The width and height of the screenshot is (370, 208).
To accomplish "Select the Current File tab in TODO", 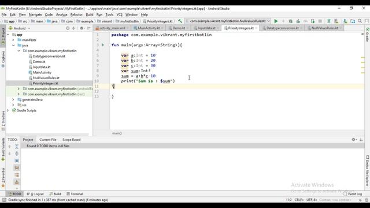I will coord(48,140).
